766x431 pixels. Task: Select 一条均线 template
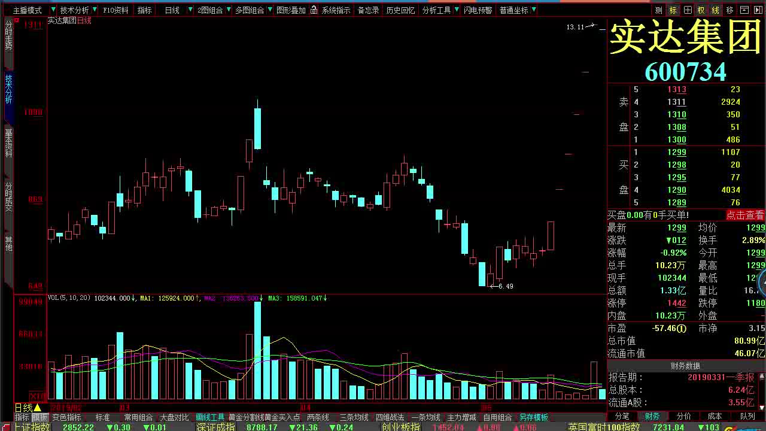[425, 417]
